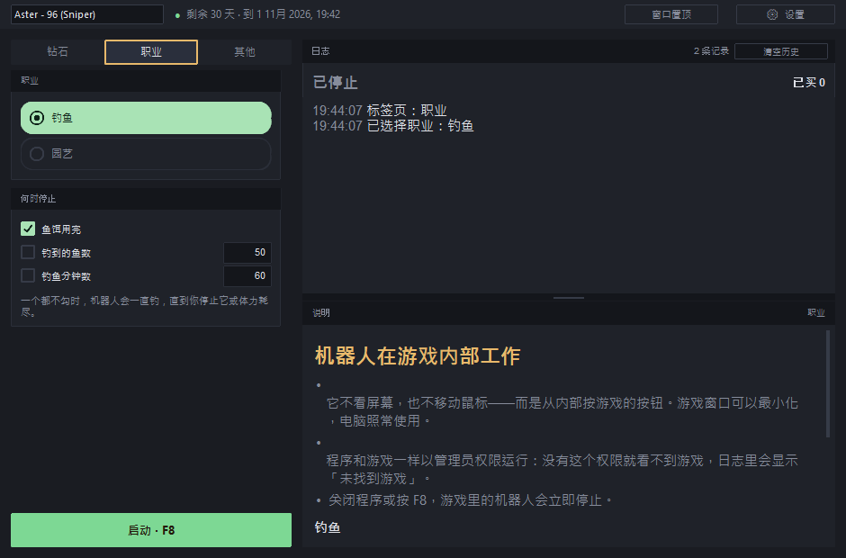
Task: Enable the 钓鱼分钟数 checkbox
Action: pos(28,275)
